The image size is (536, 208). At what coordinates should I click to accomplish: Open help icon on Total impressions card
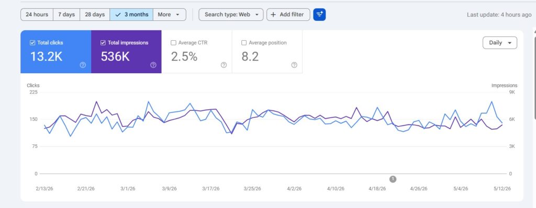click(153, 65)
